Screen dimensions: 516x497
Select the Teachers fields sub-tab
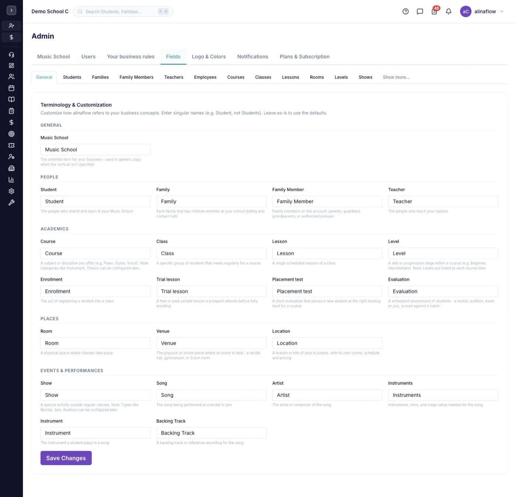point(174,77)
